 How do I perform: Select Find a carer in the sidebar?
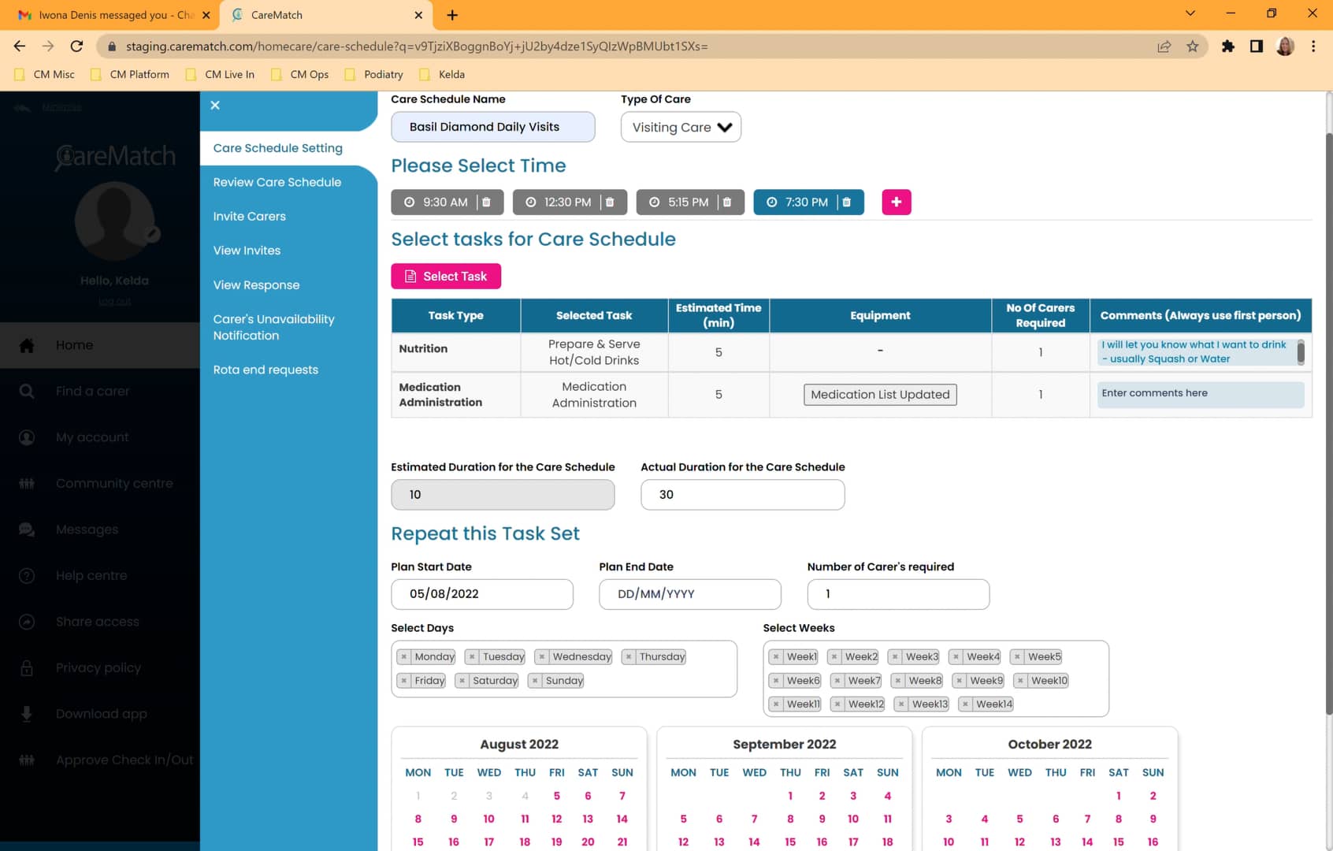coord(94,391)
